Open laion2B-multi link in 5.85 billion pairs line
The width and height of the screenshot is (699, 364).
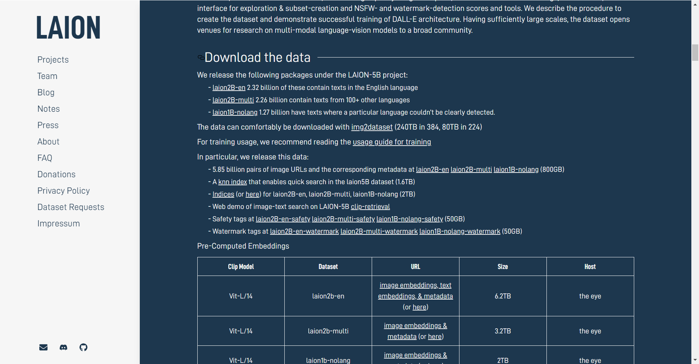click(x=471, y=170)
